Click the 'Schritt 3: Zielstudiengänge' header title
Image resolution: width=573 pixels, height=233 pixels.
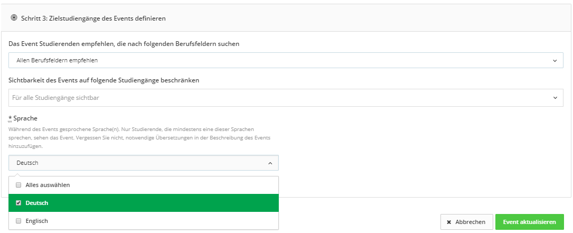[x=93, y=18]
